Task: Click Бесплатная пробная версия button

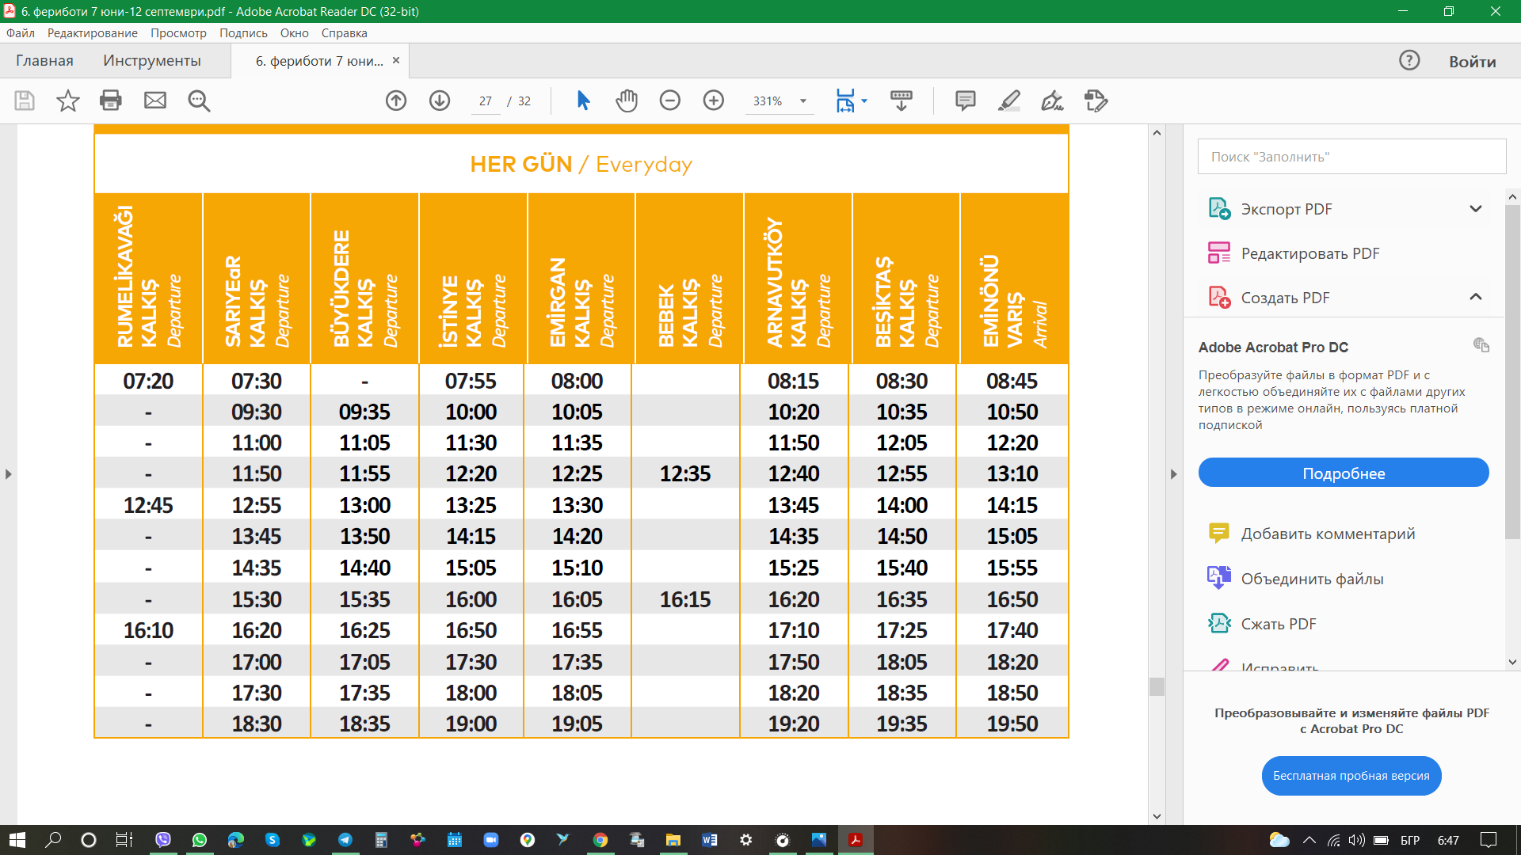Action: coord(1351,776)
